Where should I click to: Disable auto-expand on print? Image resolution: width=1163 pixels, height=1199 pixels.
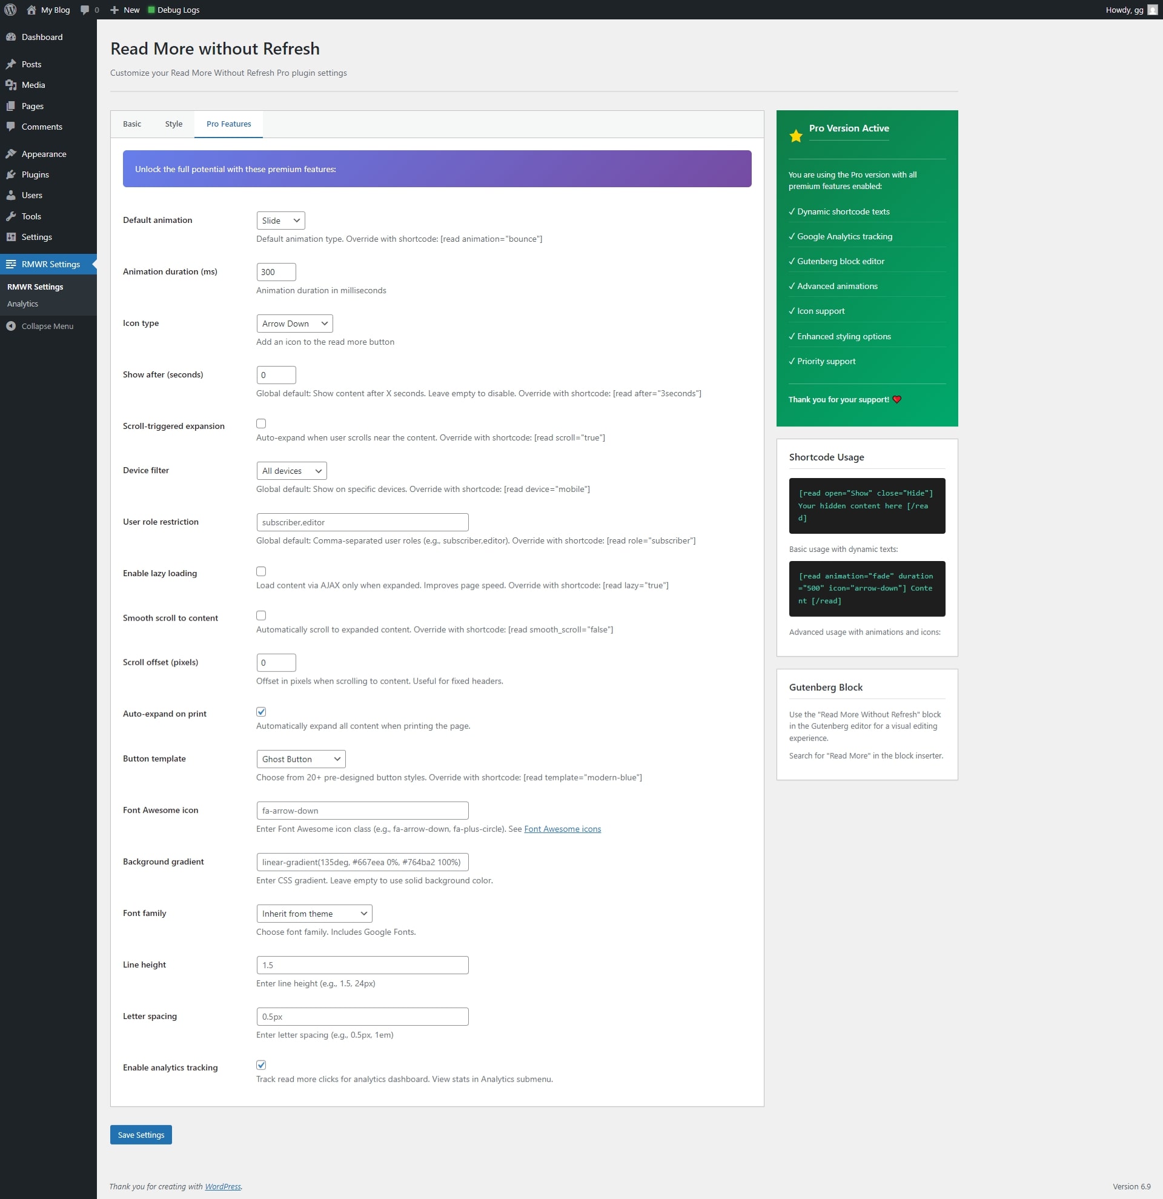point(261,711)
